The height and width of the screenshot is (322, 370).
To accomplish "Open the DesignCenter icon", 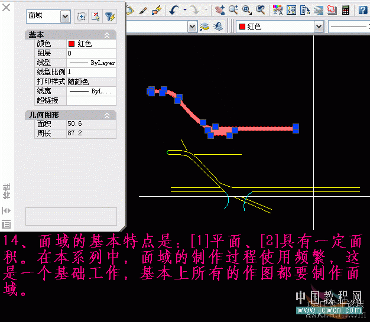I will 291,10.
